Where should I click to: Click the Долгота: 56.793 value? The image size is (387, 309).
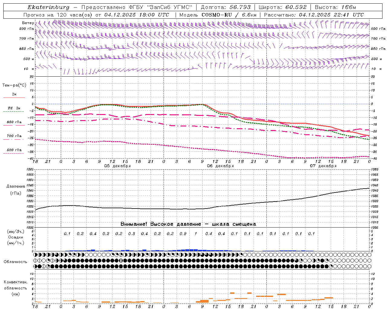tap(226, 7)
